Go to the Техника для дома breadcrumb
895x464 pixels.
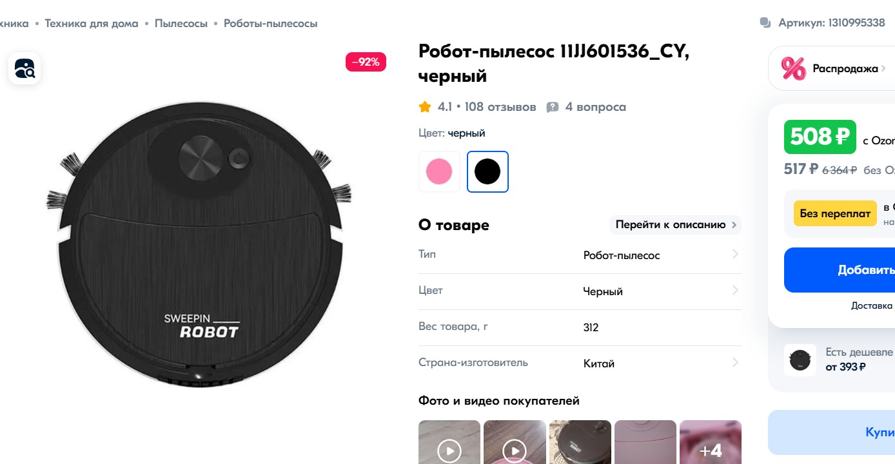click(92, 23)
